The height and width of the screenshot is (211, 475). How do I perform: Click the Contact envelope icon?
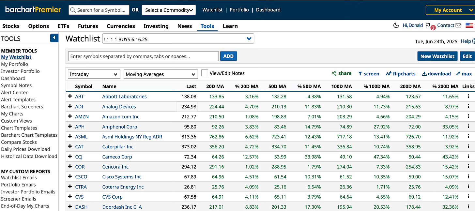458,25
